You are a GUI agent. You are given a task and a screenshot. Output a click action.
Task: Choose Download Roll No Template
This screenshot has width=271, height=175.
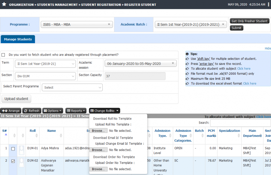[112, 119]
